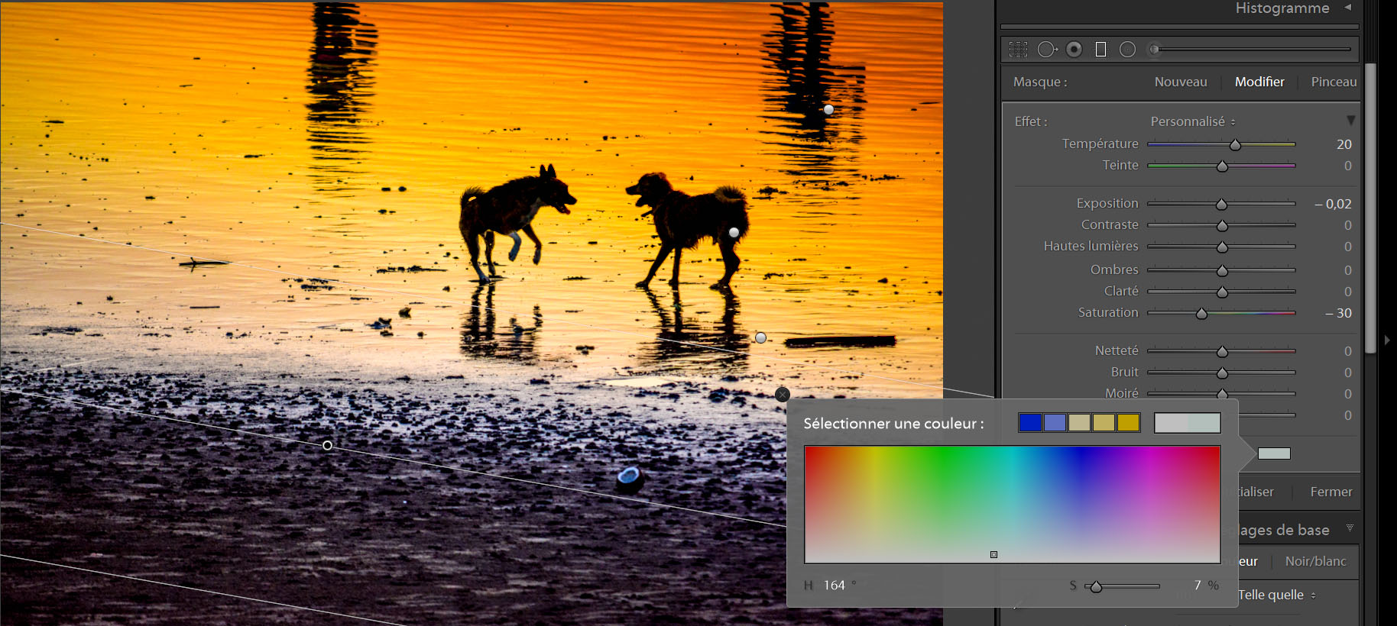Click the Sélectionner une couleur label
Image resolution: width=1397 pixels, height=626 pixels.
point(893,424)
